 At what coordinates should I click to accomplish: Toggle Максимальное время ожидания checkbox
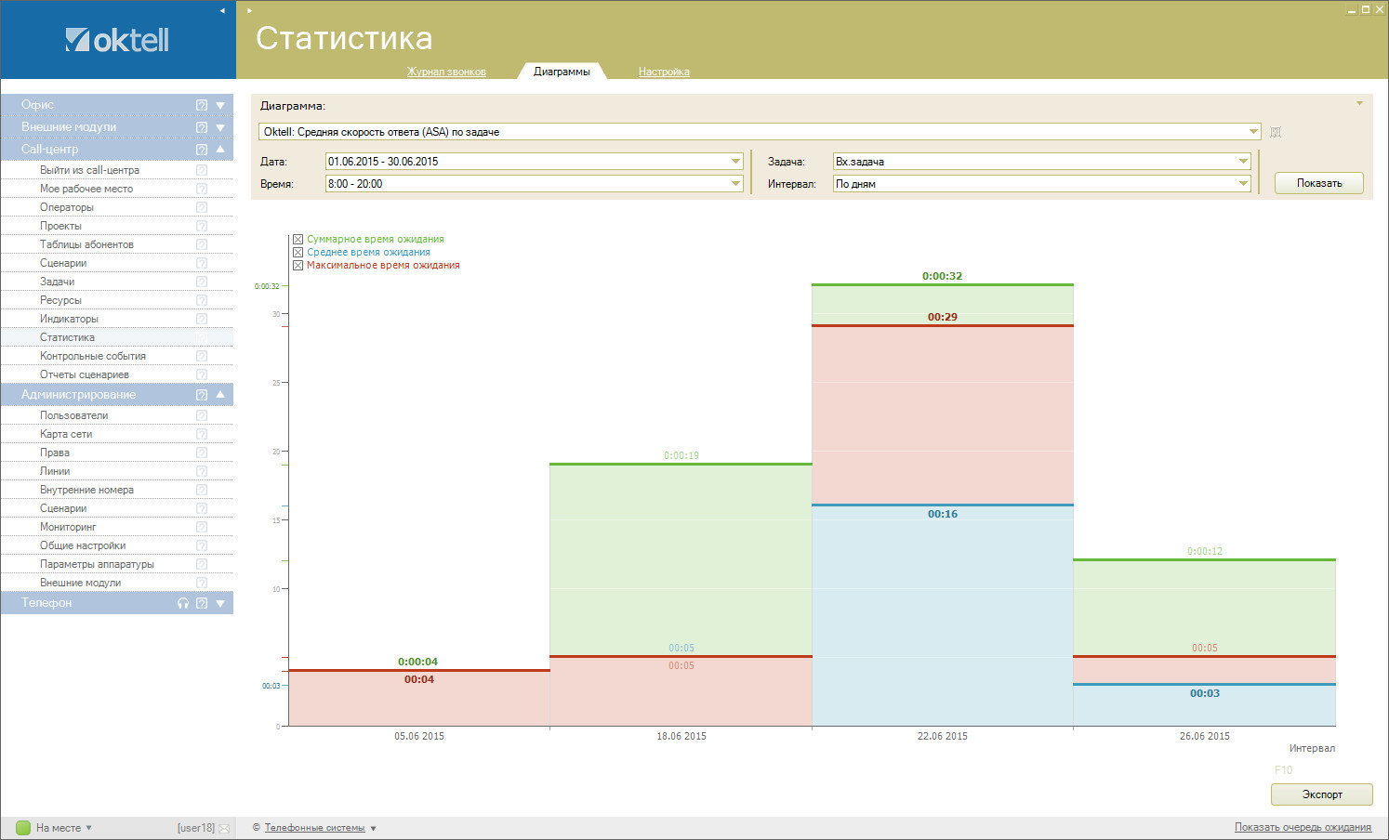(x=298, y=266)
